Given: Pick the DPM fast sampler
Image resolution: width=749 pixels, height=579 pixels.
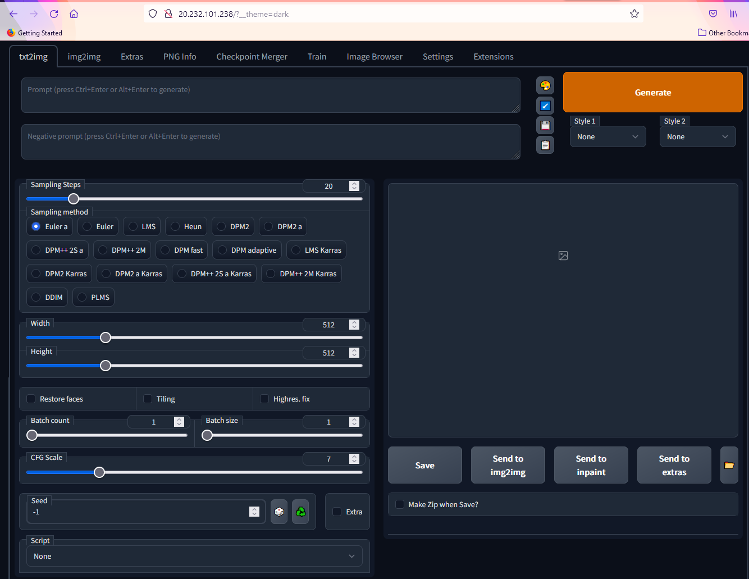Looking at the screenshot, I should coord(182,250).
